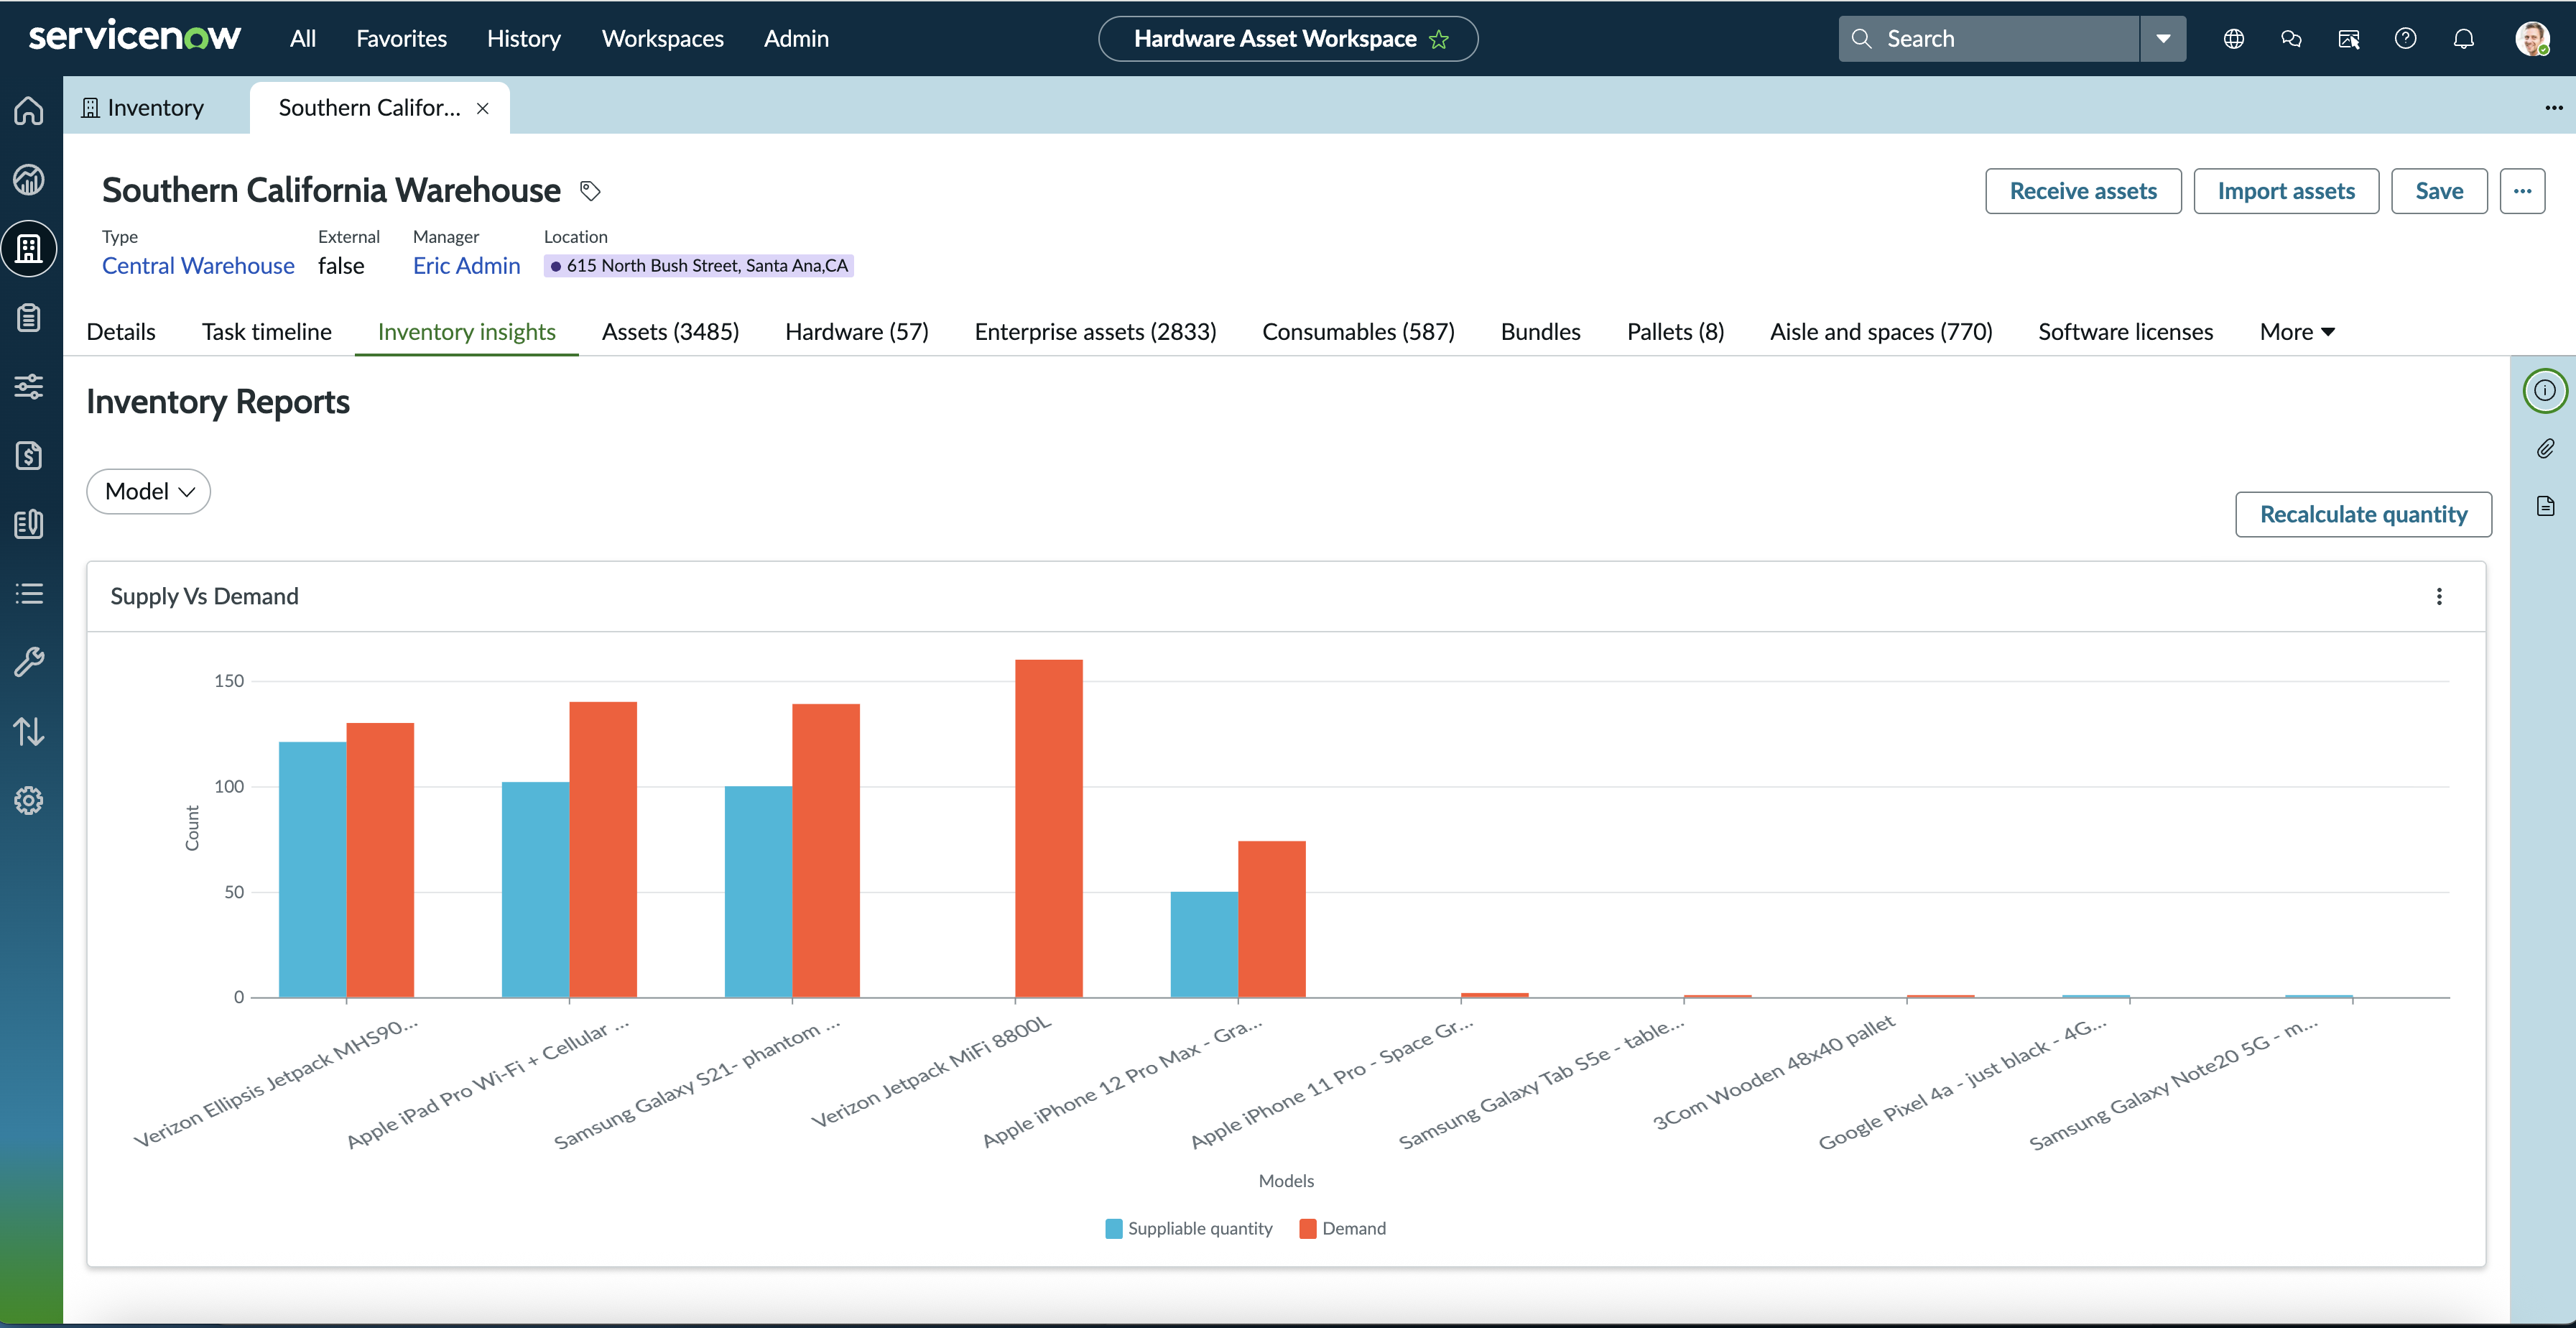This screenshot has height=1328, width=2576.
Task: Open the dashboard gauge sidebar icon
Action: pos(29,180)
